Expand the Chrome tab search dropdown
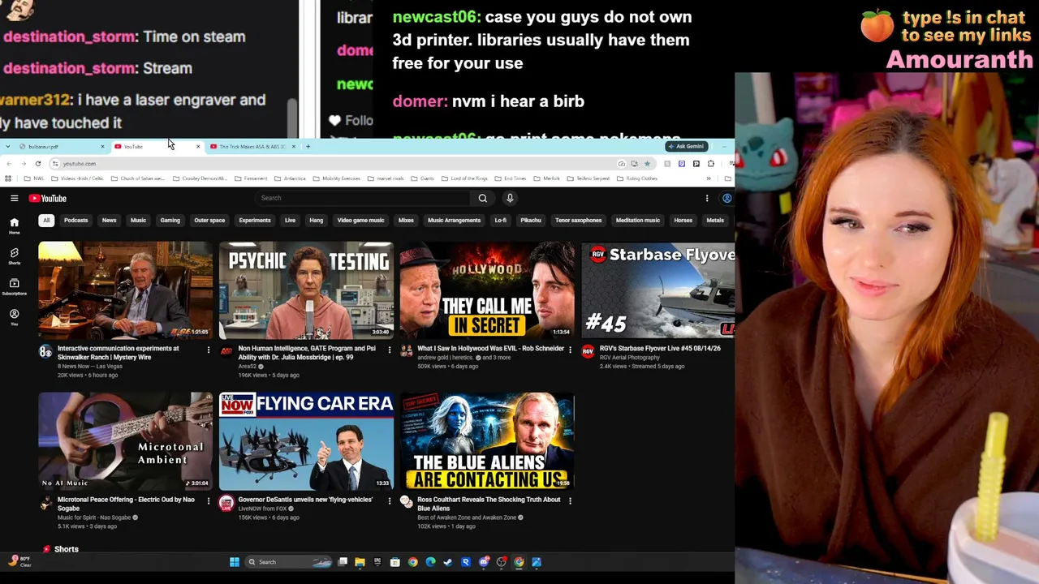The height and width of the screenshot is (584, 1039). pos(8,147)
